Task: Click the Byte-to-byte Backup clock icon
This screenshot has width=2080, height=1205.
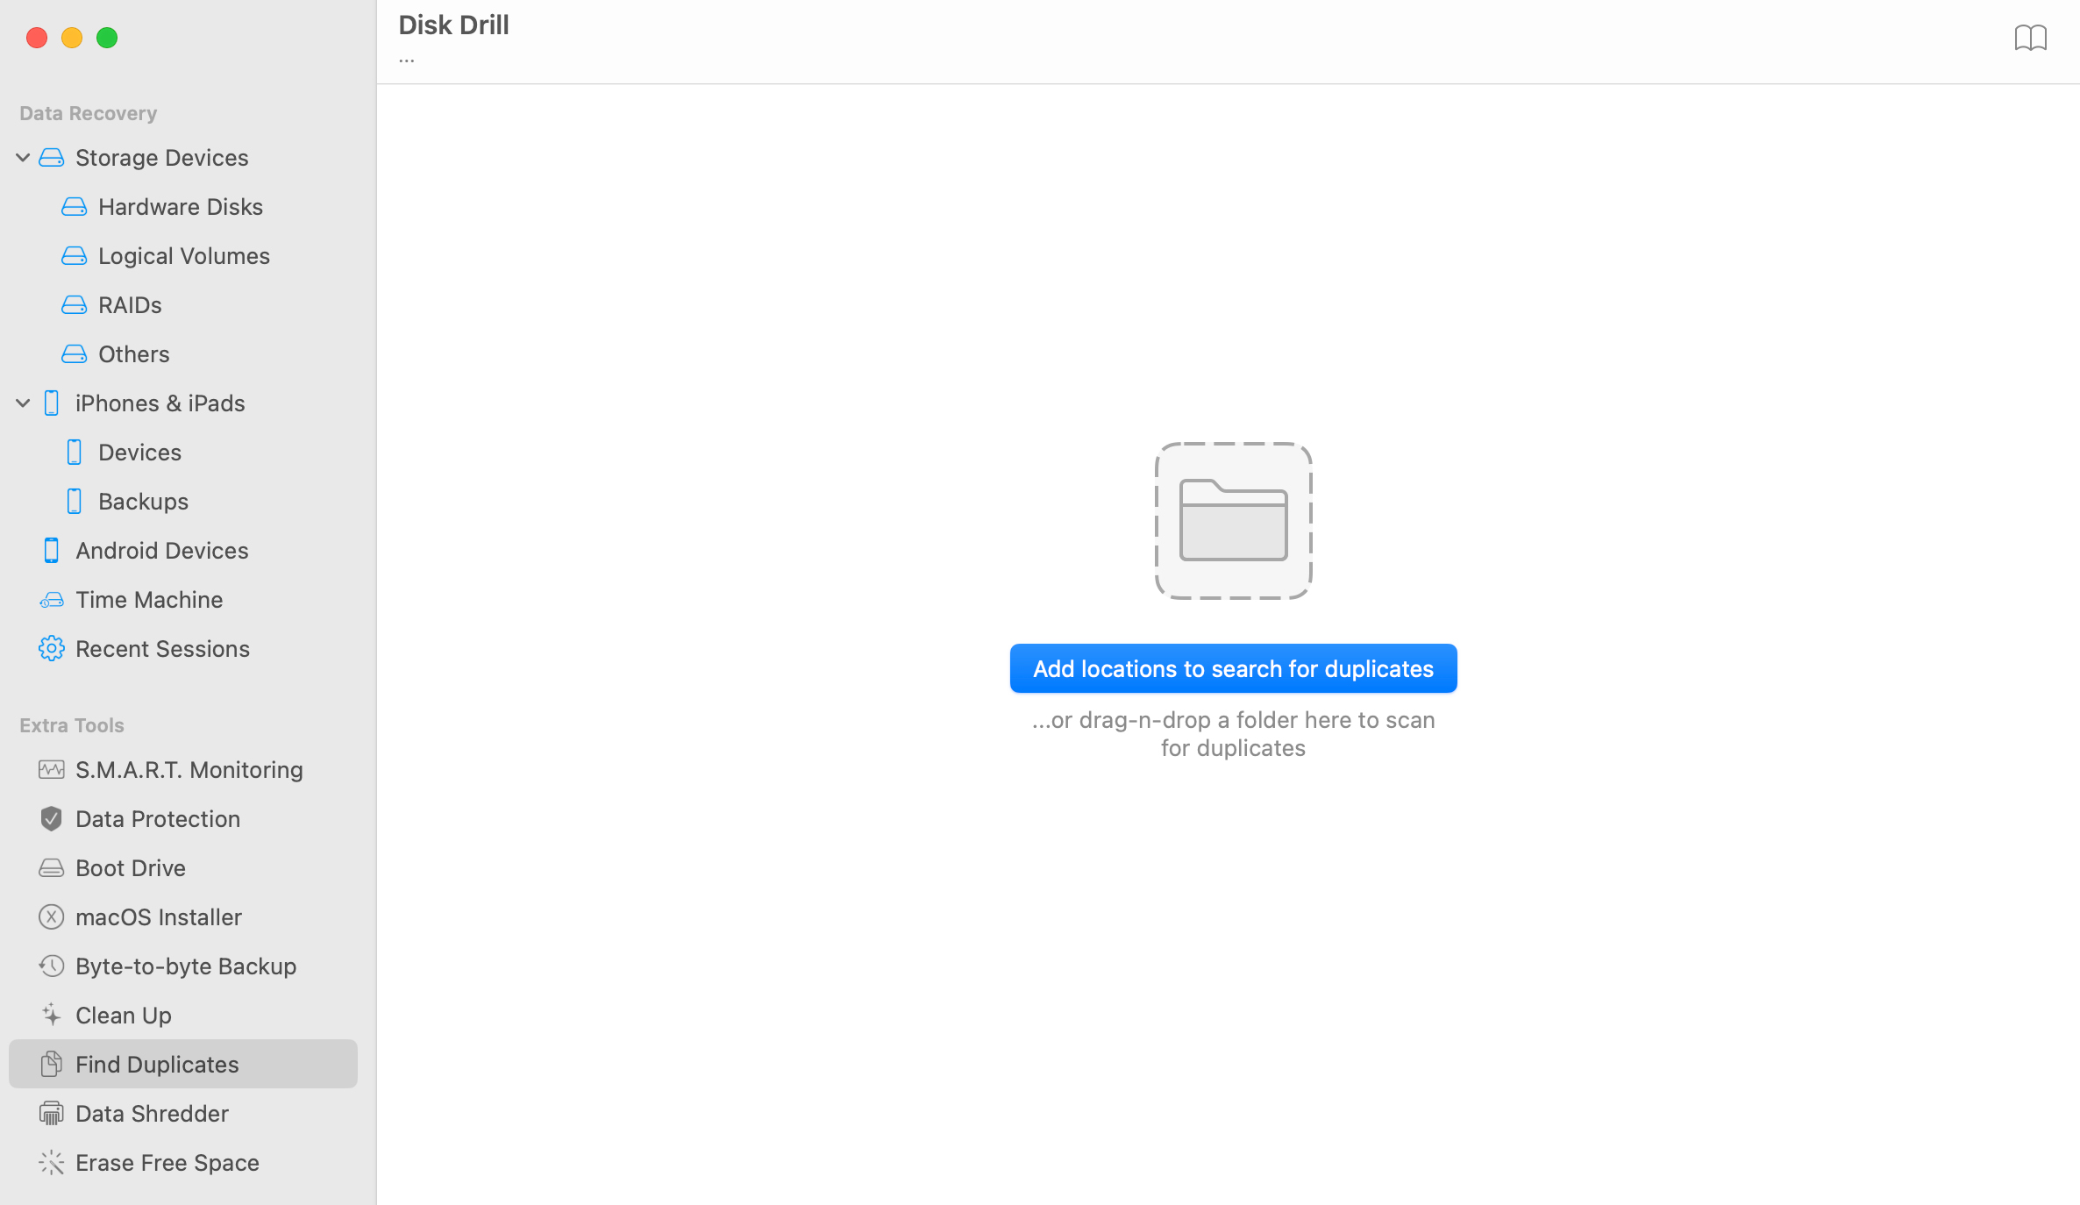Action: (51, 966)
